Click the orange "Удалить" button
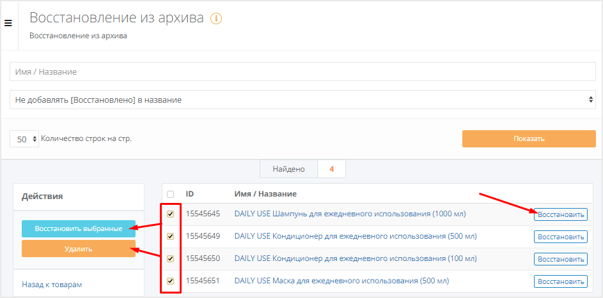Screen dimensions: 603x298 (x=78, y=249)
